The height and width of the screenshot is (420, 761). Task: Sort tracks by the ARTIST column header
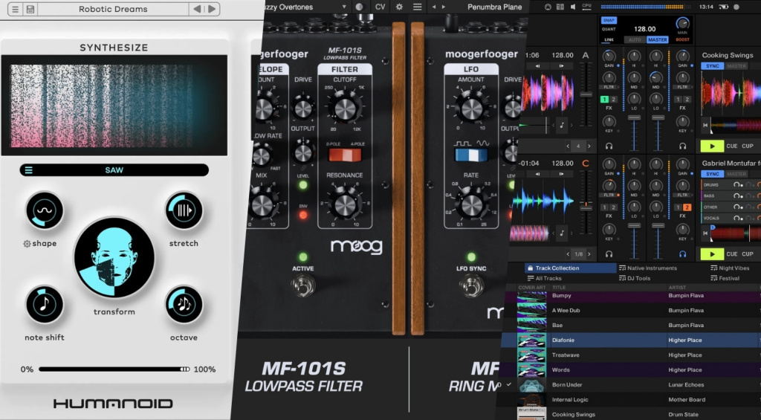tap(677, 288)
